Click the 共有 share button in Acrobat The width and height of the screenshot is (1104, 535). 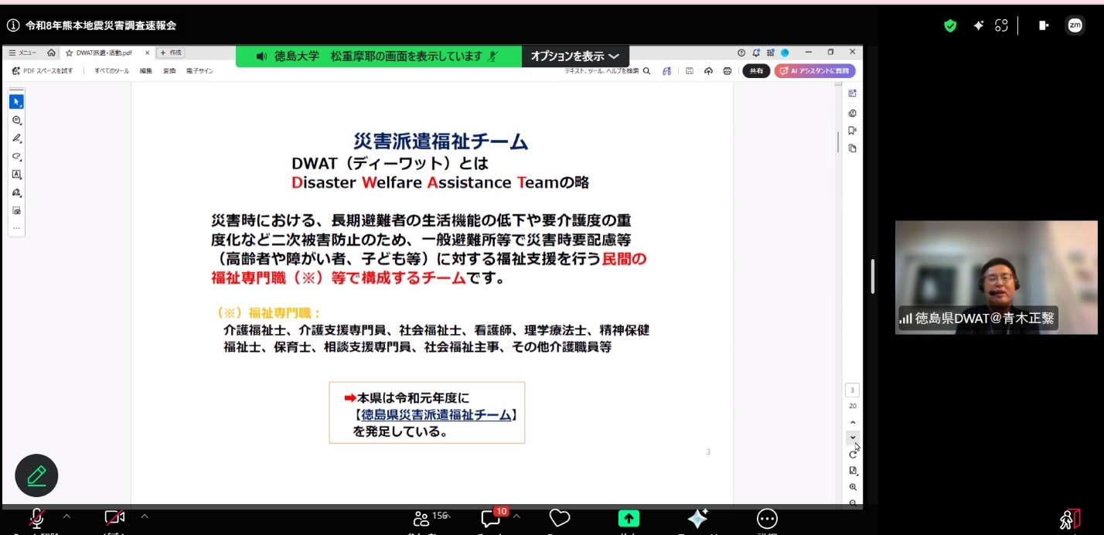[756, 71]
